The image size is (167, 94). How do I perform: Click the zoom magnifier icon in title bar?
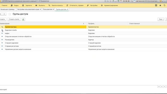132,1
